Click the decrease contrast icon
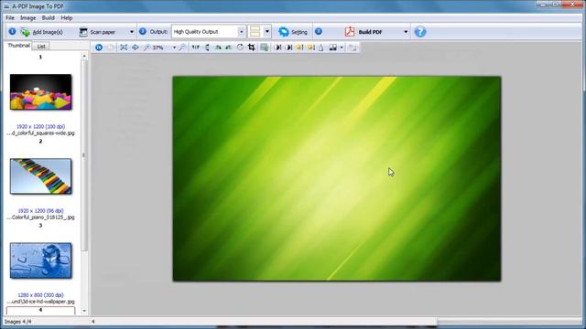 288,48
